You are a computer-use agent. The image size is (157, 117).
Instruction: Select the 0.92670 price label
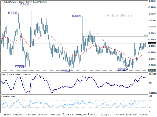point(77,16)
